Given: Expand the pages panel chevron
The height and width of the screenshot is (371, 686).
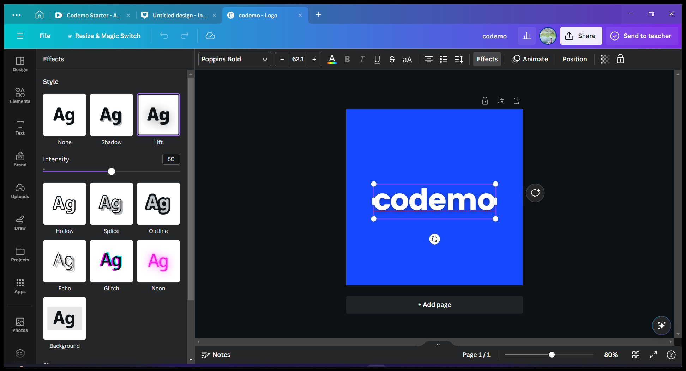Looking at the screenshot, I should 438,344.
